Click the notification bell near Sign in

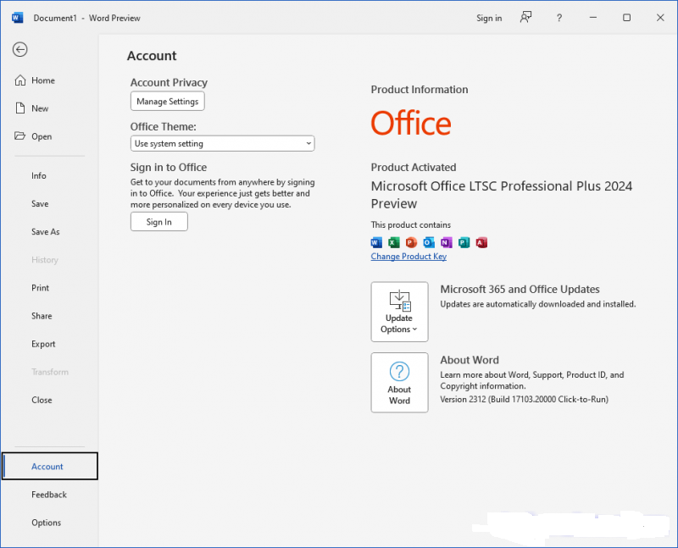pos(525,17)
